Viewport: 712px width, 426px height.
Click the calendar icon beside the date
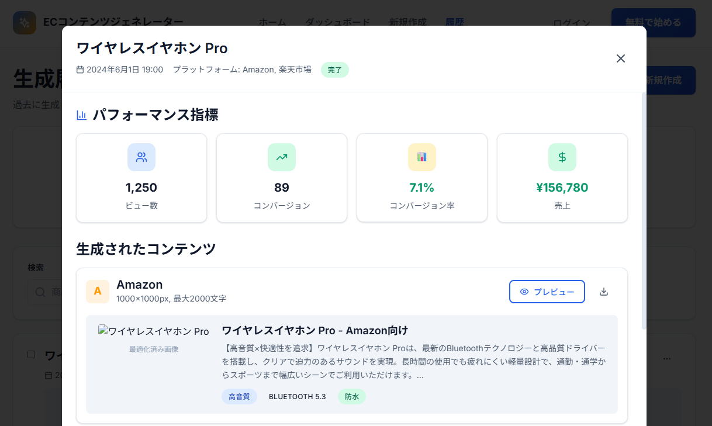coord(80,70)
